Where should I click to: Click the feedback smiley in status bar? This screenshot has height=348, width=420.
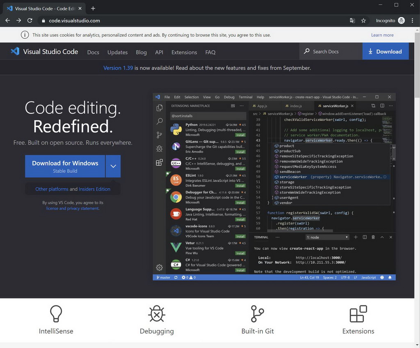[382, 278]
